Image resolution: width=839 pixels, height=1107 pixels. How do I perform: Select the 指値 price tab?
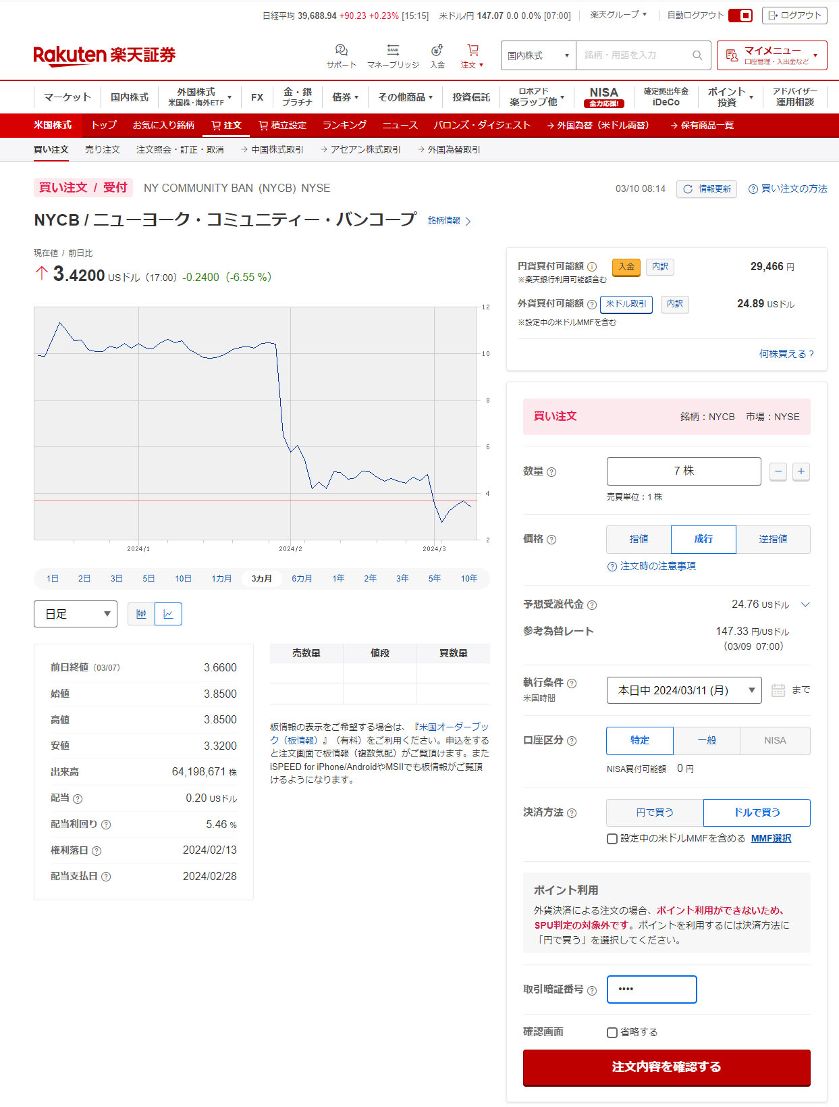[639, 539]
